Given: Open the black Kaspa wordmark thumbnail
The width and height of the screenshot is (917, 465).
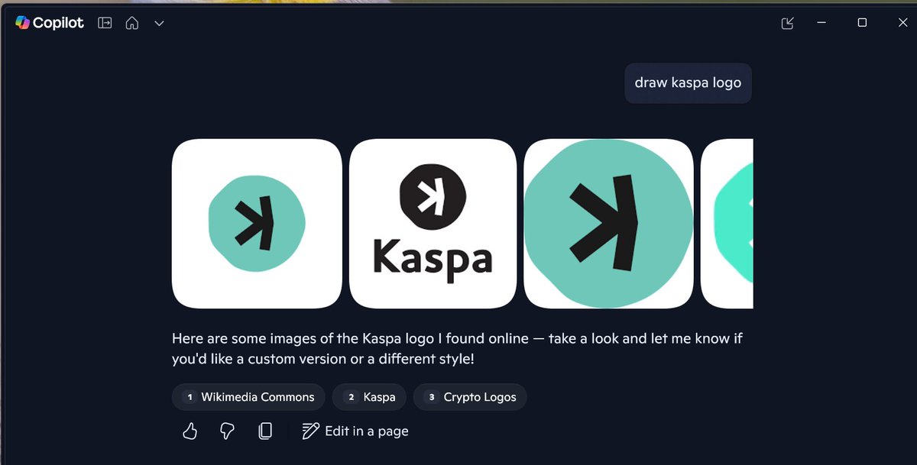Looking at the screenshot, I should pos(433,224).
